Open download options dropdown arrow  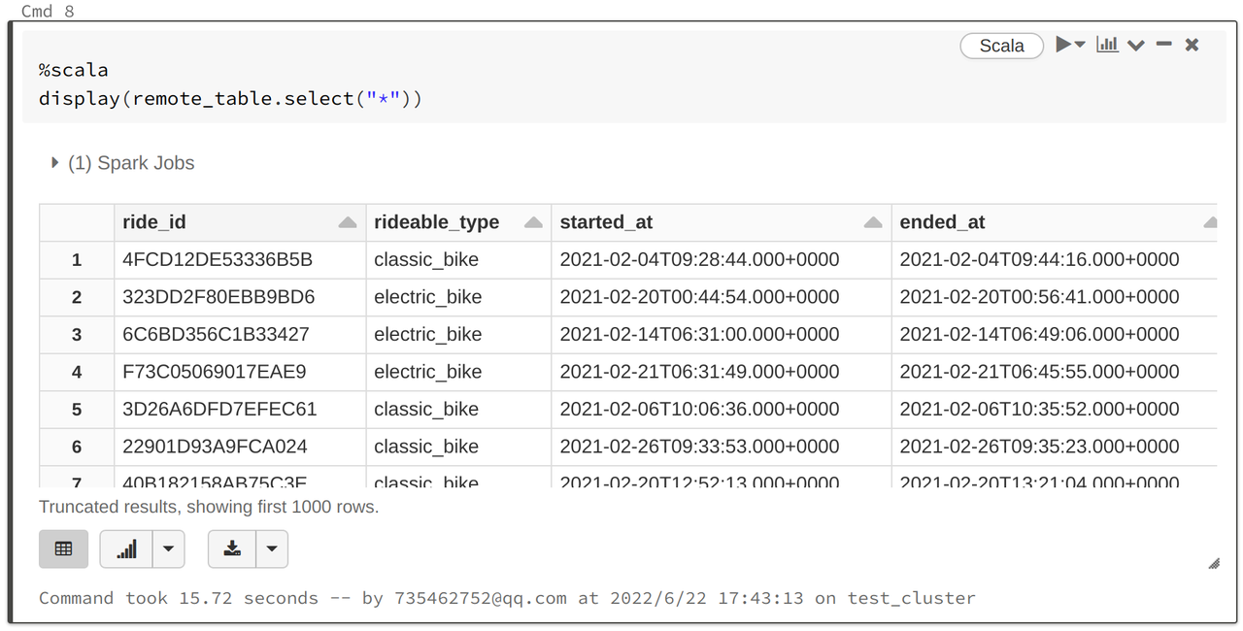tap(272, 548)
